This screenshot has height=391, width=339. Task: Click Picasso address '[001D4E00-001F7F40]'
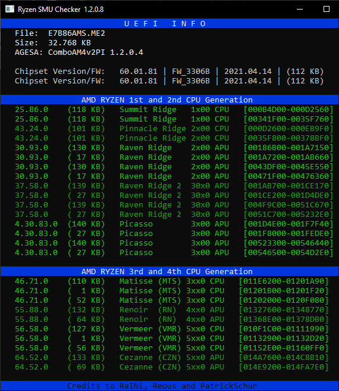click(x=288, y=224)
